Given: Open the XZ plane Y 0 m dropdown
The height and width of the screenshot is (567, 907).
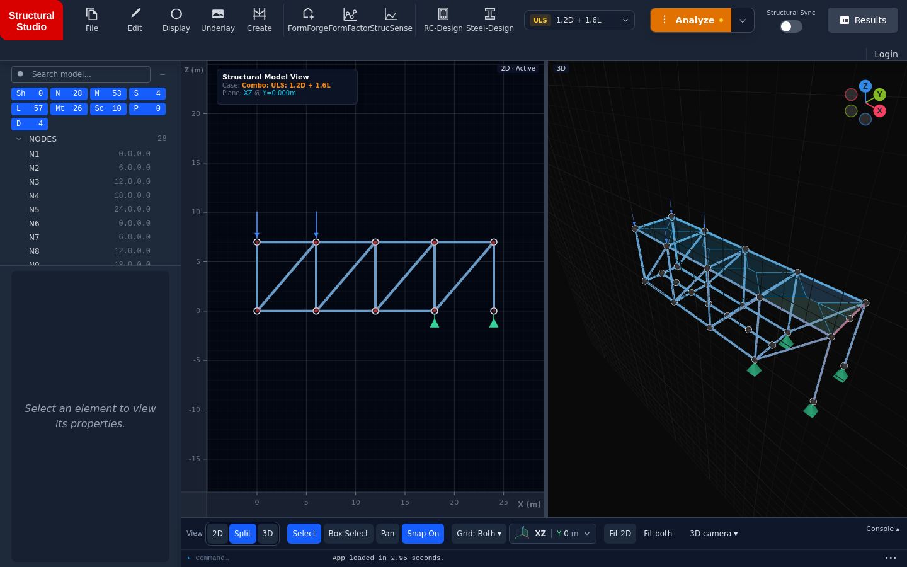Looking at the screenshot, I should click(x=552, y=534).
